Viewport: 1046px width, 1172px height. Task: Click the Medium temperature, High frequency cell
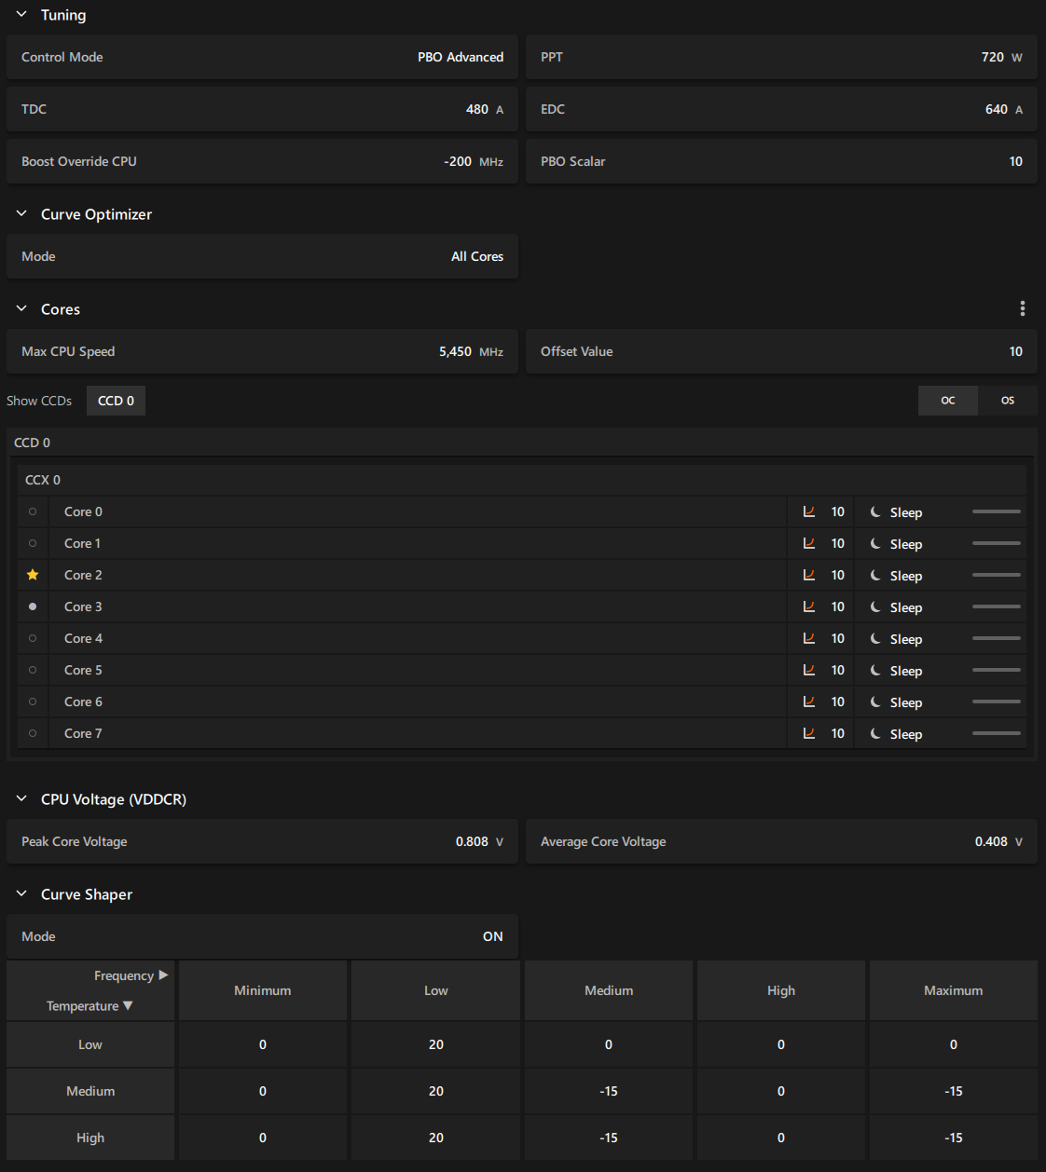click(x=781, y=1091)
